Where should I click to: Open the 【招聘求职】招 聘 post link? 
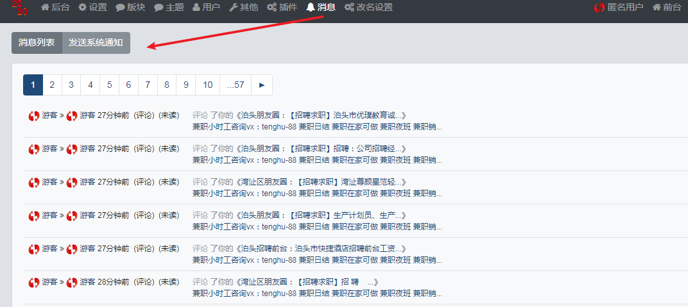307,282
